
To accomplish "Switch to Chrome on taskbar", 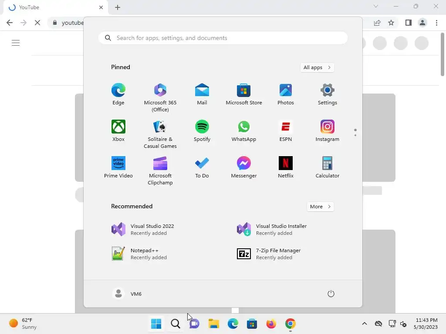I will 291,324.
